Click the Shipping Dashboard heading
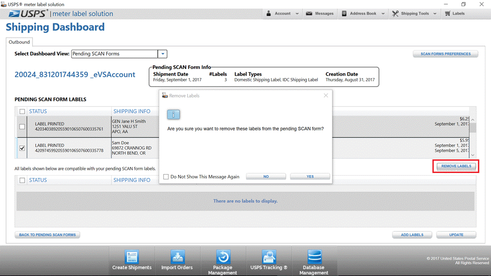 point(55,27)
